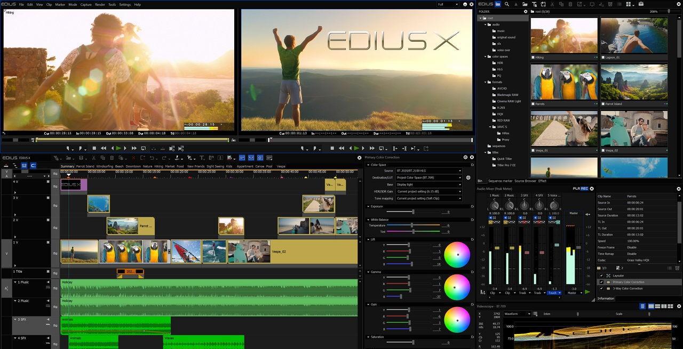Viewport: 683px width, 349px height.
Task: Open the monitor Full display dropdown
Action: tap(448, 4)
